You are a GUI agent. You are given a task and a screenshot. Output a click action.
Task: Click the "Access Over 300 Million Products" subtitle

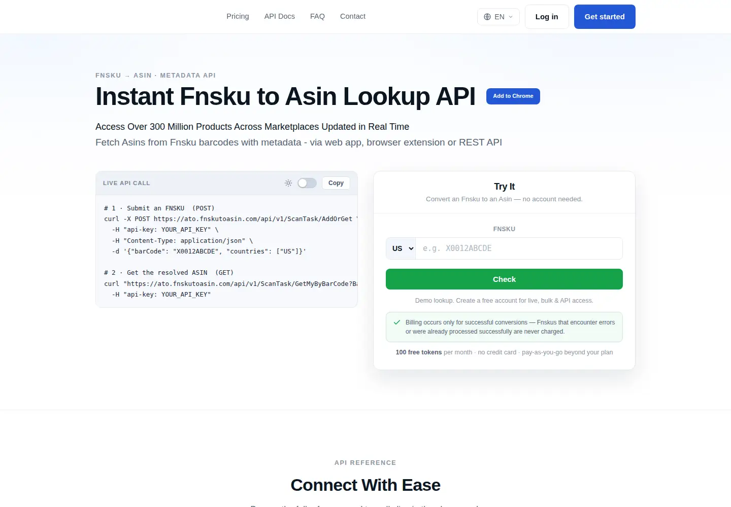click(252, 127)
